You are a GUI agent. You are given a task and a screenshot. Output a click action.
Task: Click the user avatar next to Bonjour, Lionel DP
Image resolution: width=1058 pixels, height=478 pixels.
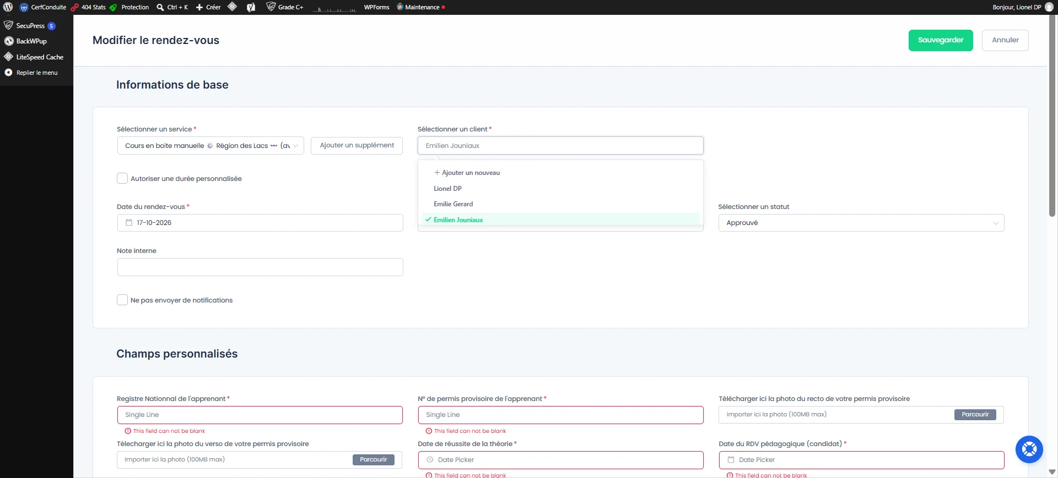pyautogui.click(x=1049, y=7)
